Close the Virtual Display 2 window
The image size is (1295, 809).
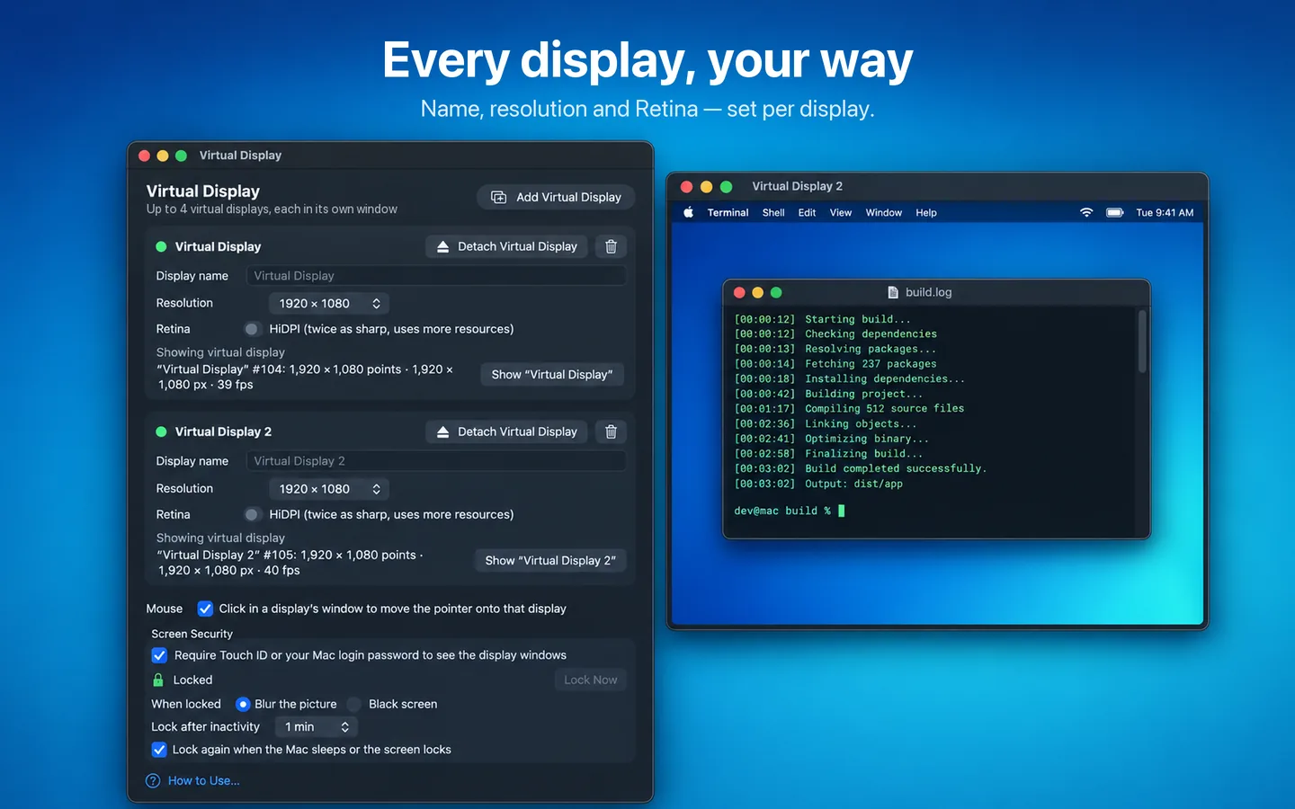(x=686, y=186)
